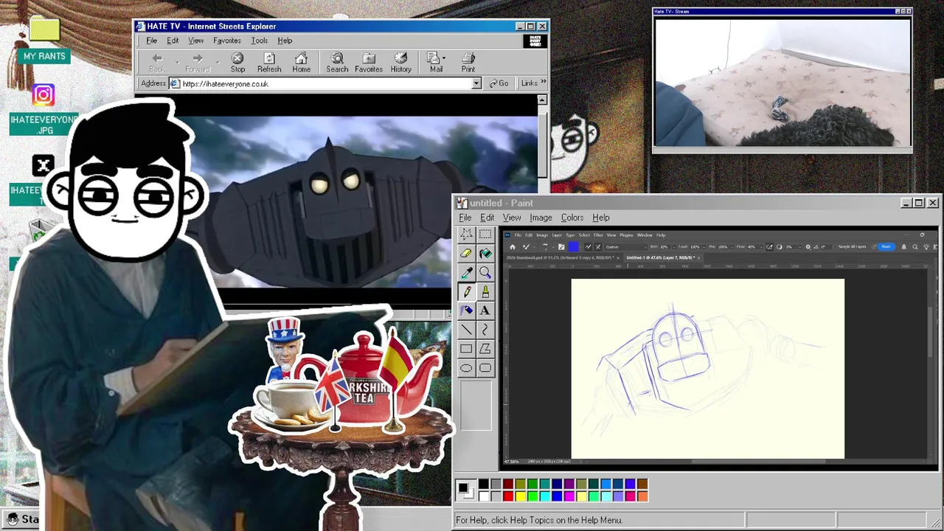This screenshot has width=944, height=531.
Task: Open the IHATEEVERYONE.JPG desktop file
Action: (44, 124)
